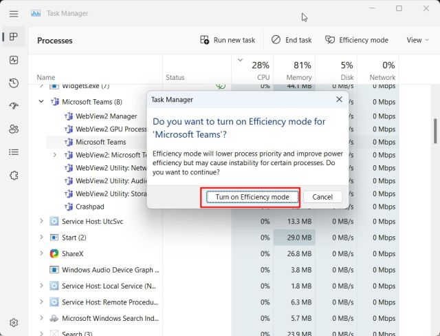Cancel the Efficiency mode dialog
The image size is (440, 336).
pyautogui.click(x=322, y=197)
